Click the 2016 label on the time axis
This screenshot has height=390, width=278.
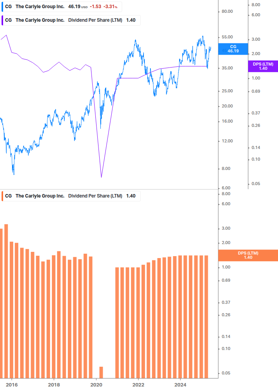[12, 385]
